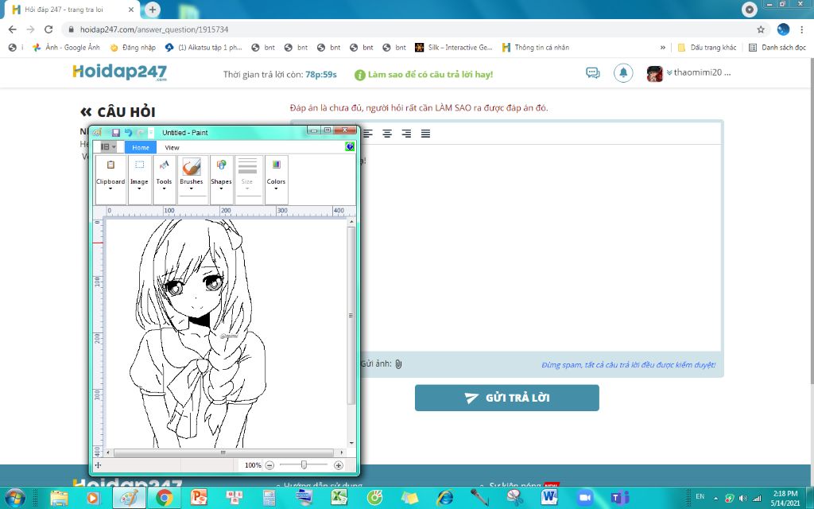This screenshot has width=814, height=509.
Task: Open Zoom from the taskbar
Action: (x=584, y=498)
